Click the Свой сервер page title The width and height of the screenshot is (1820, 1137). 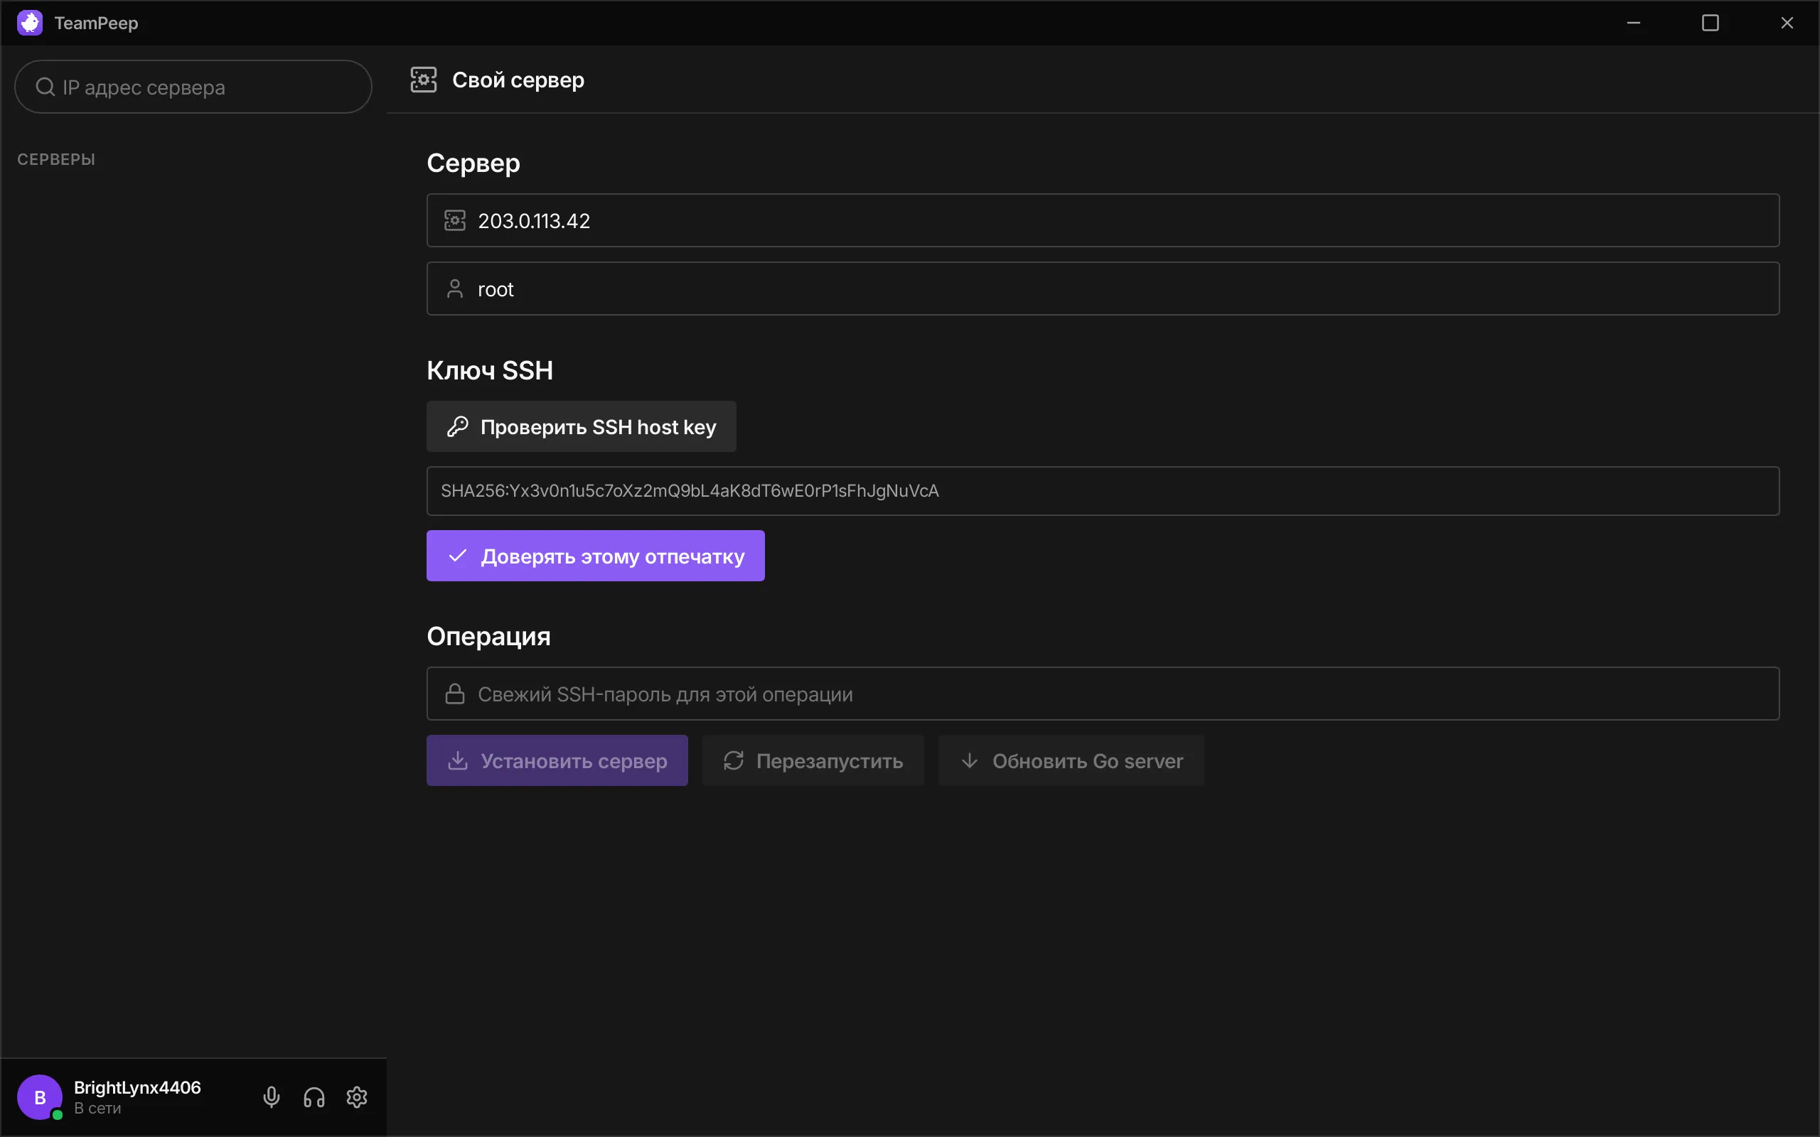click(x=518, y=80)
